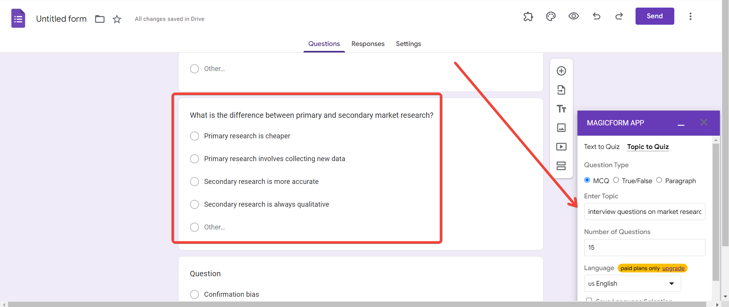Open the Google Forms home icon
This screenshot has width=729, height=307.
point(18,18)
